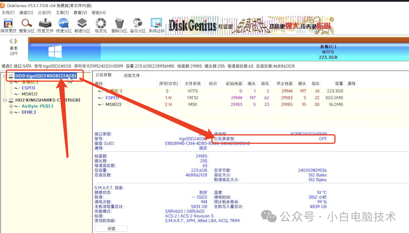Click the 容量 column header
This screenshot has width=409, height=233.
pos(339,84)
